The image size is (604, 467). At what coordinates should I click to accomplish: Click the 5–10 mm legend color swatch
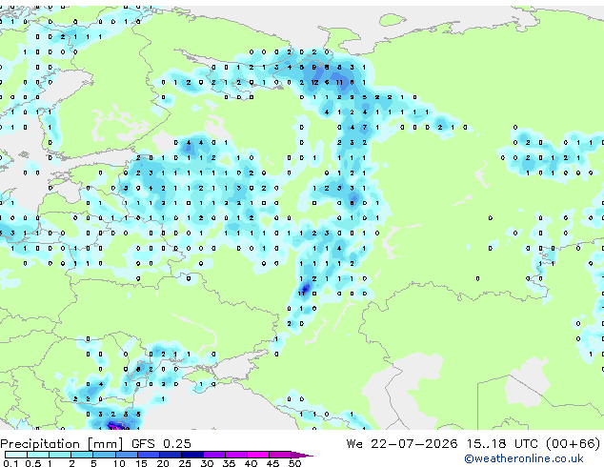pyautogui.click(x=104, y=455)
